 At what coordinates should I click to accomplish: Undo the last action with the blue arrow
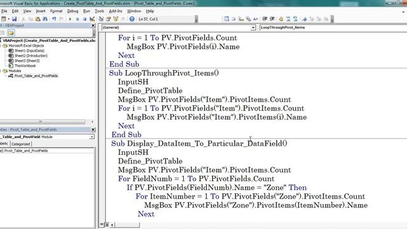pos(54,19)
